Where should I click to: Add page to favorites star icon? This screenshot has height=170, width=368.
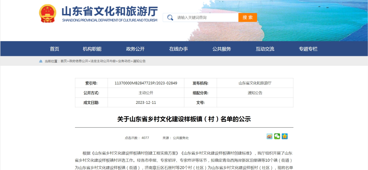(285, 136)
